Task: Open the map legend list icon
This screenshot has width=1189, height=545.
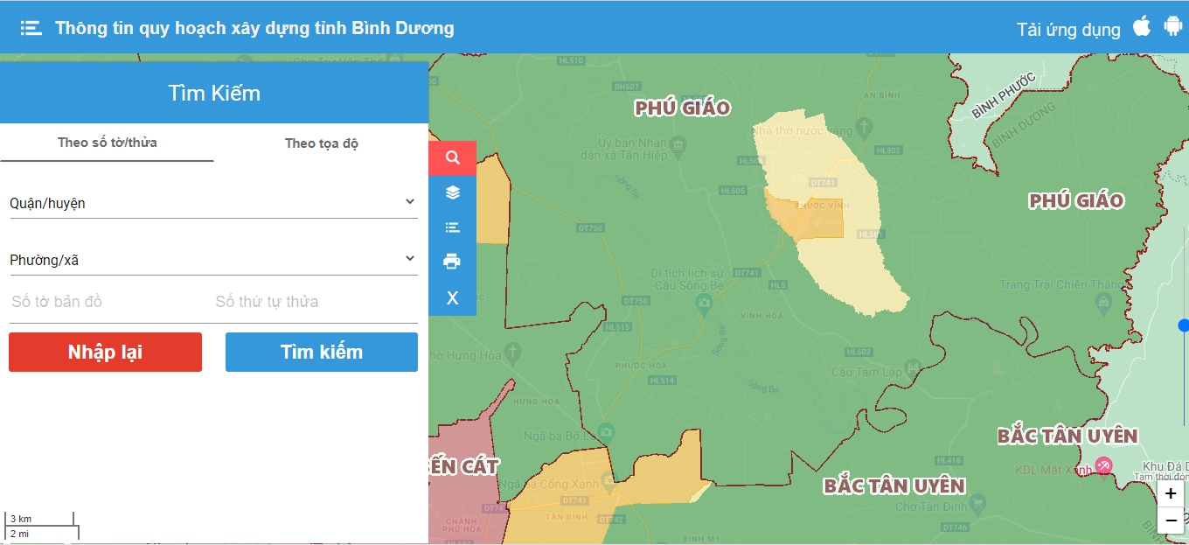Action: click(452, 227)
